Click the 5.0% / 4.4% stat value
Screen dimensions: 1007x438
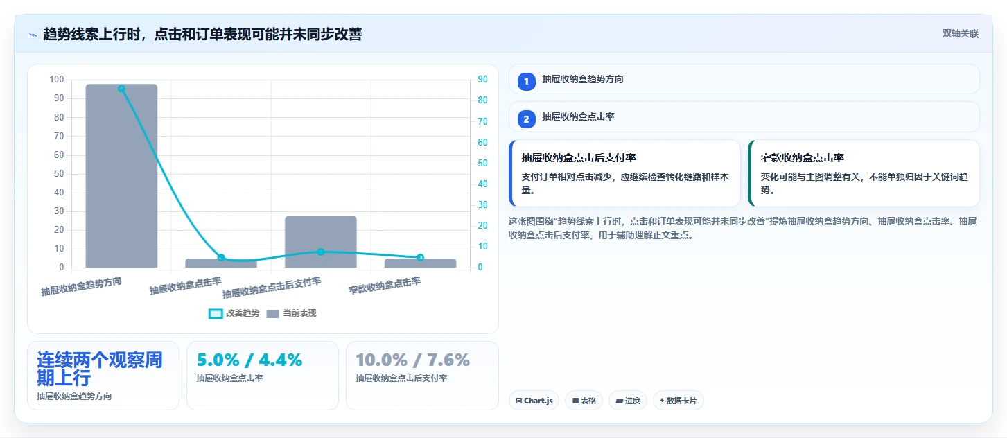249,360
